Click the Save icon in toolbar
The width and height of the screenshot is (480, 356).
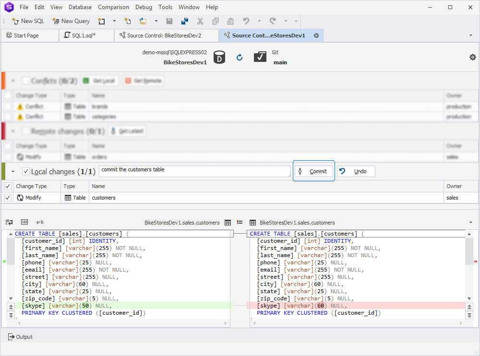point(169,21)
